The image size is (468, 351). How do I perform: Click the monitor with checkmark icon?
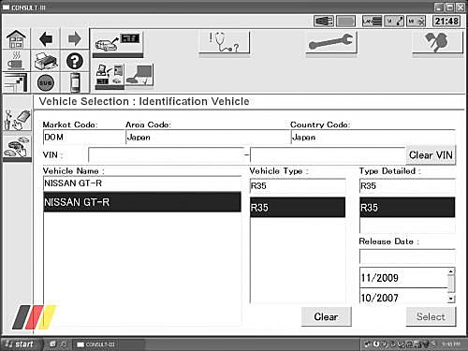coord(139,75)
